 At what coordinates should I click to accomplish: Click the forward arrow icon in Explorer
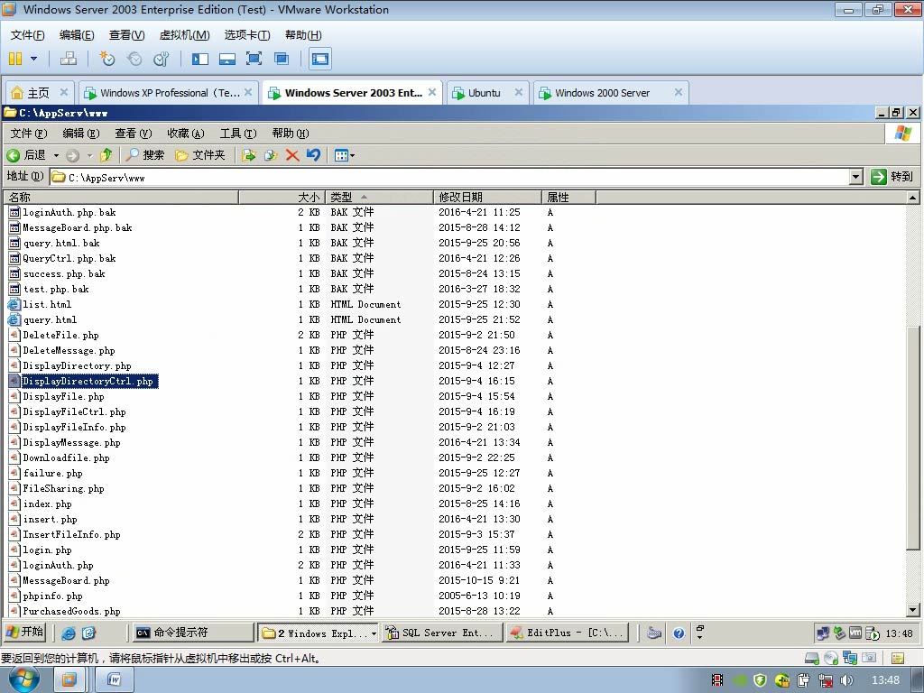pos(72,155)
